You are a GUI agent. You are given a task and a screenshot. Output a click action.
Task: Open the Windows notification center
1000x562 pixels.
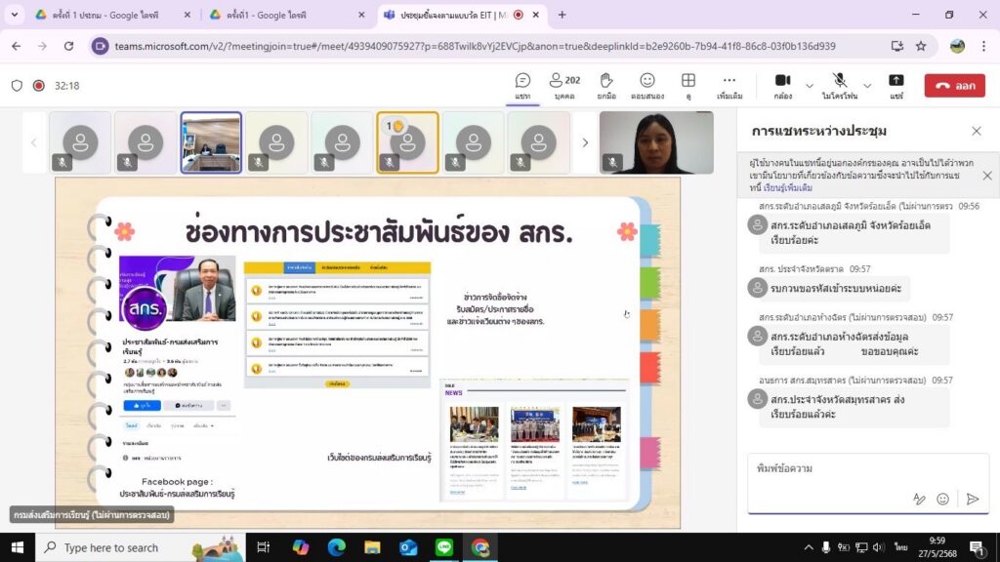click(x=977, y=547)
